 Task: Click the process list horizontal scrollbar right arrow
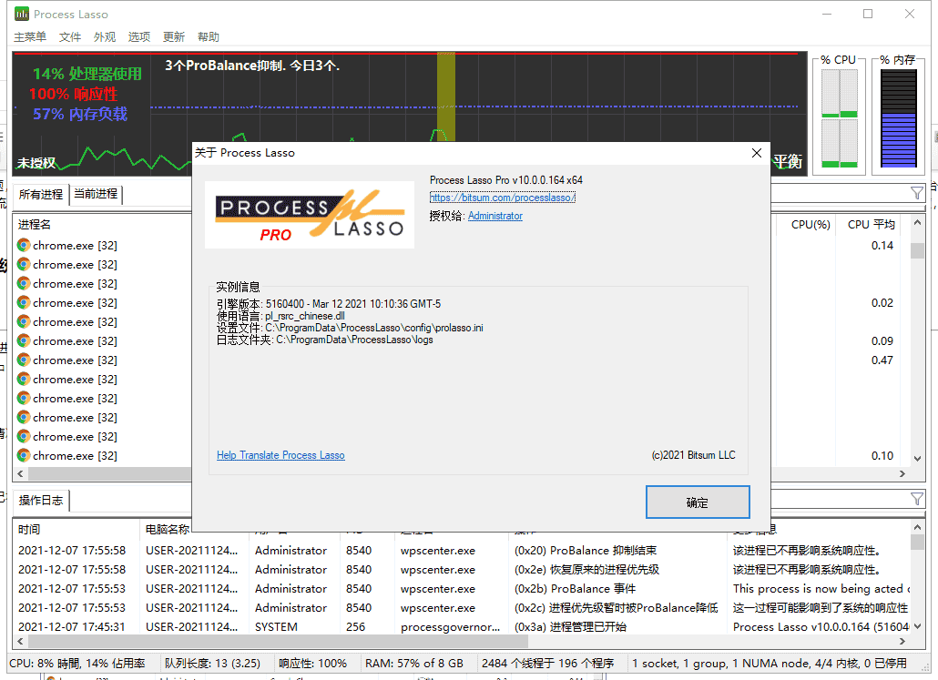902,473
